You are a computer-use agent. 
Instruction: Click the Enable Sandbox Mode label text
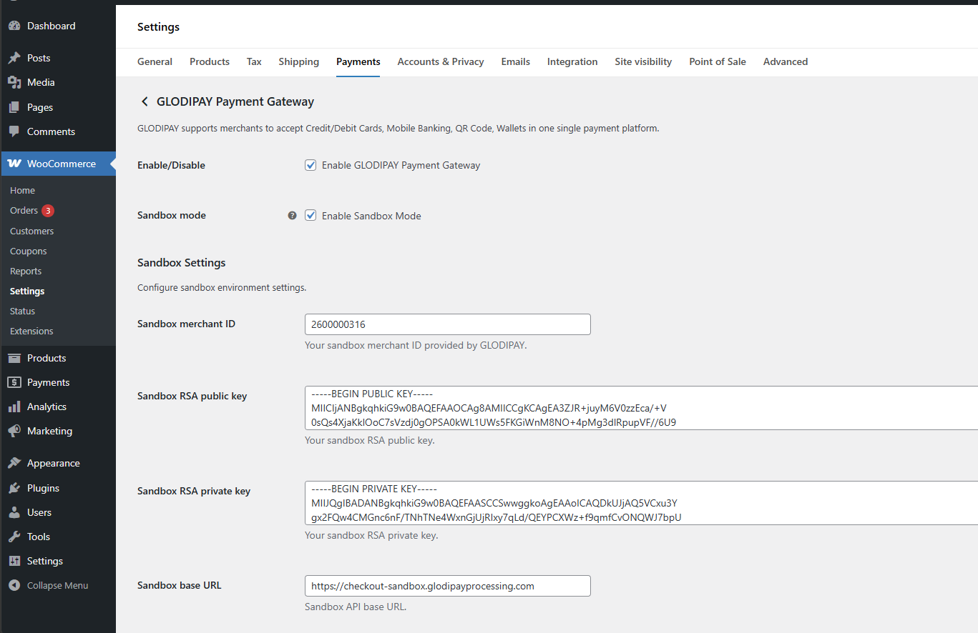coord(371,216)
